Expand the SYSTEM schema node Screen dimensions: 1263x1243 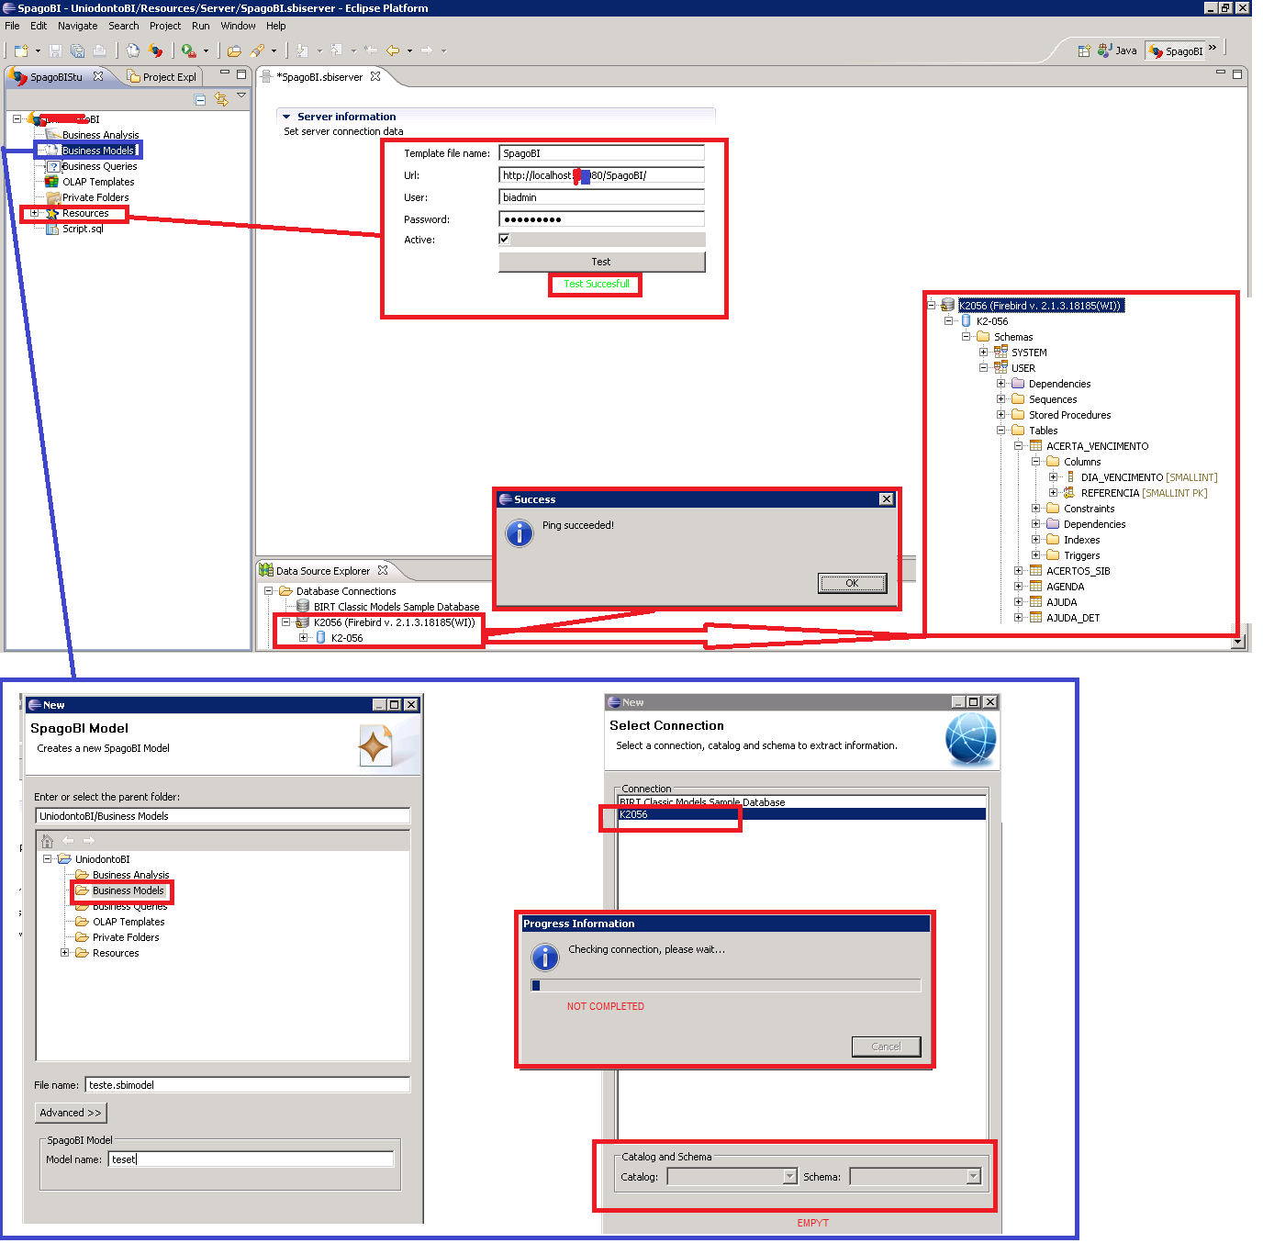[983, 353]
